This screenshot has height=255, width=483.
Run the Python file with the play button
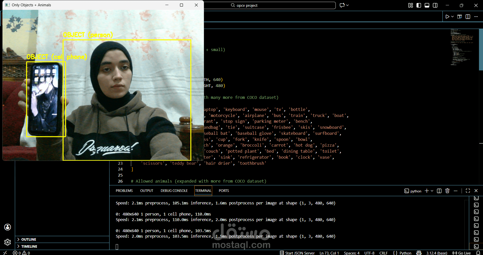(x=447, y=17)
